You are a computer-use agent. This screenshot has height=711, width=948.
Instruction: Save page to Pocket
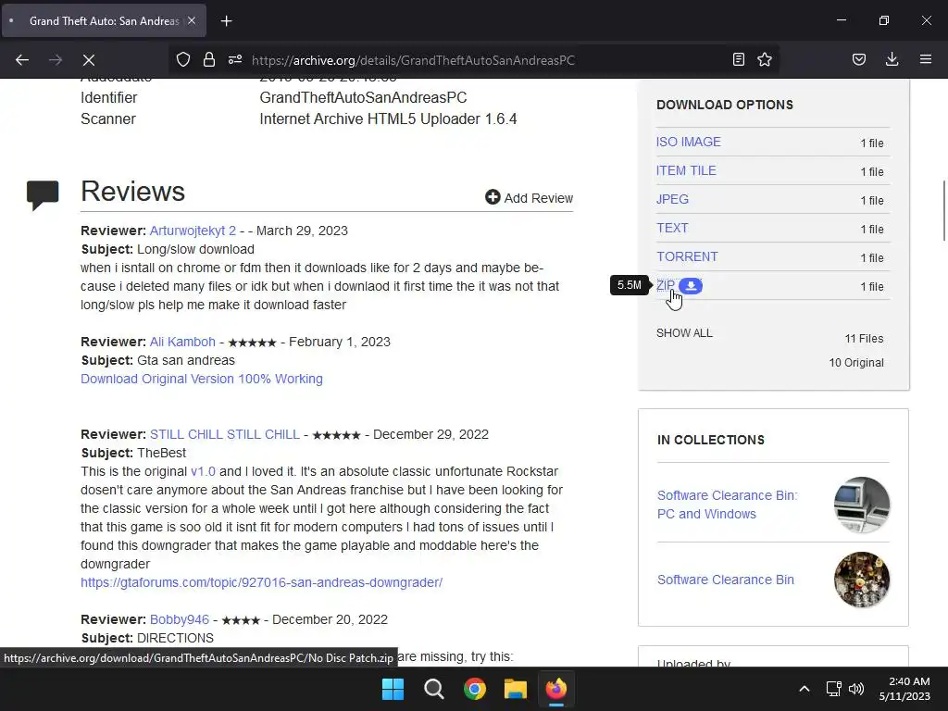[859, 59]
